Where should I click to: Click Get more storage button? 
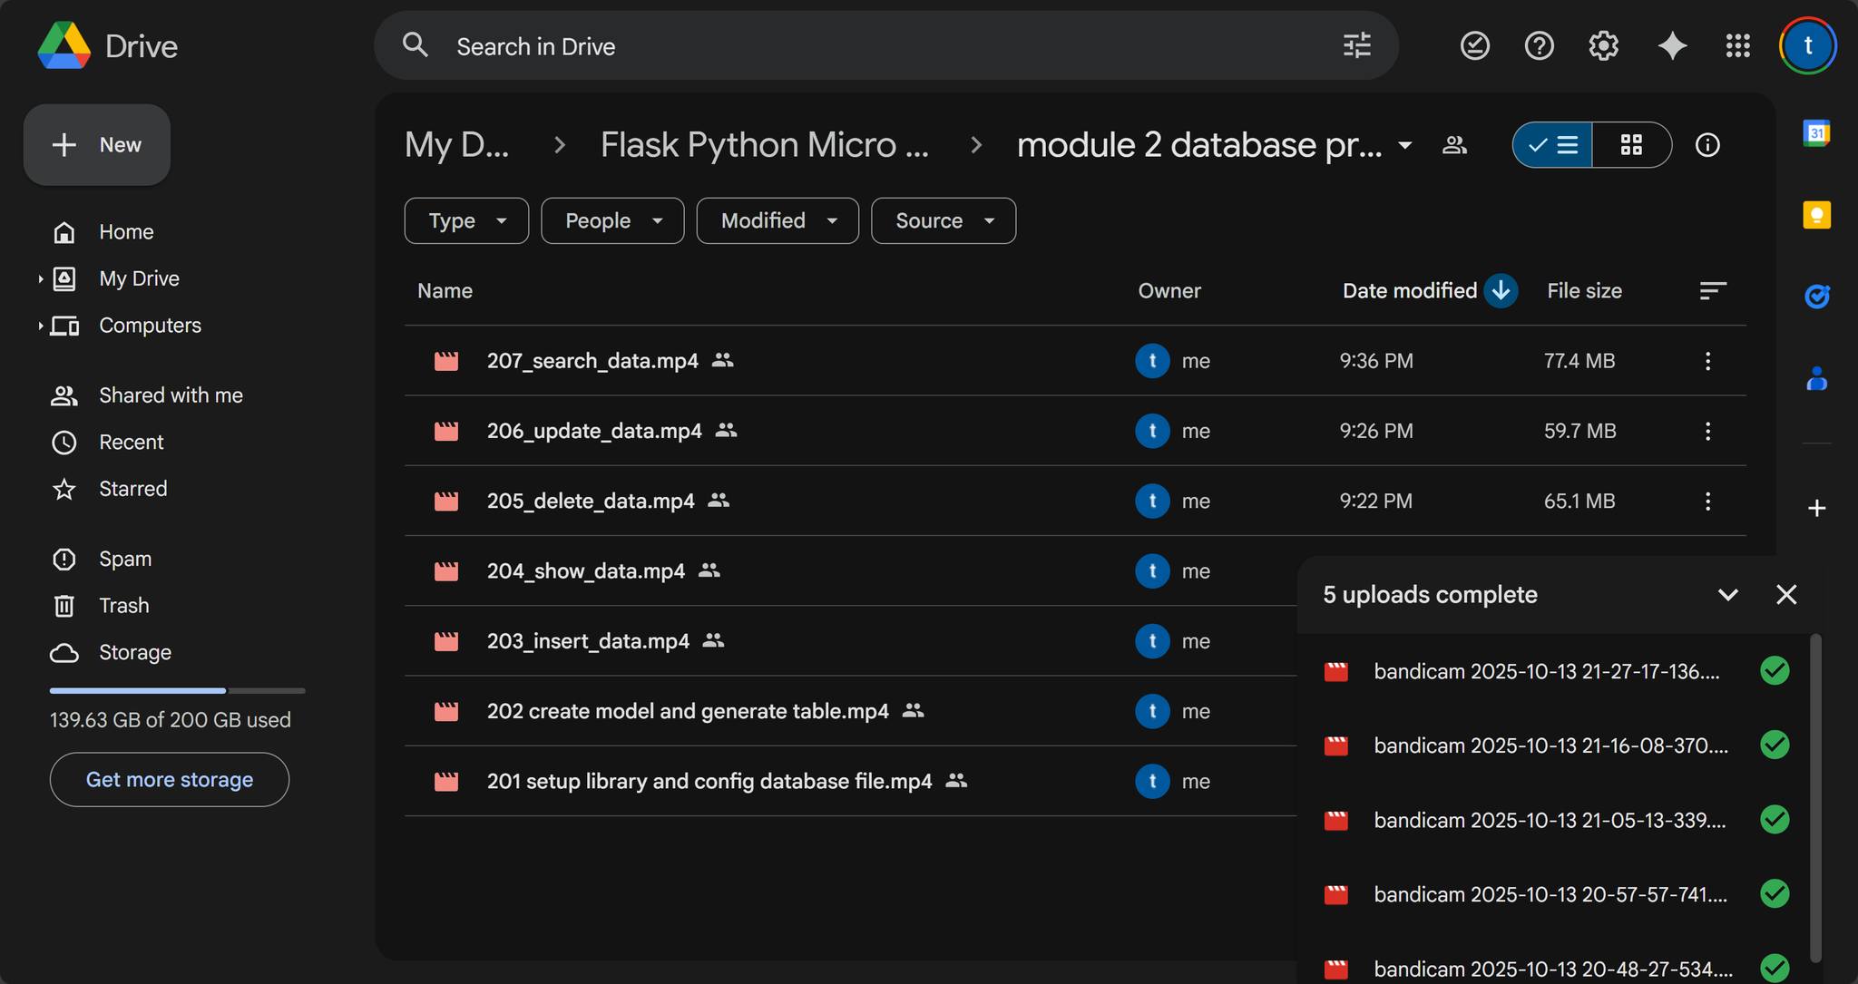(170, 780)
